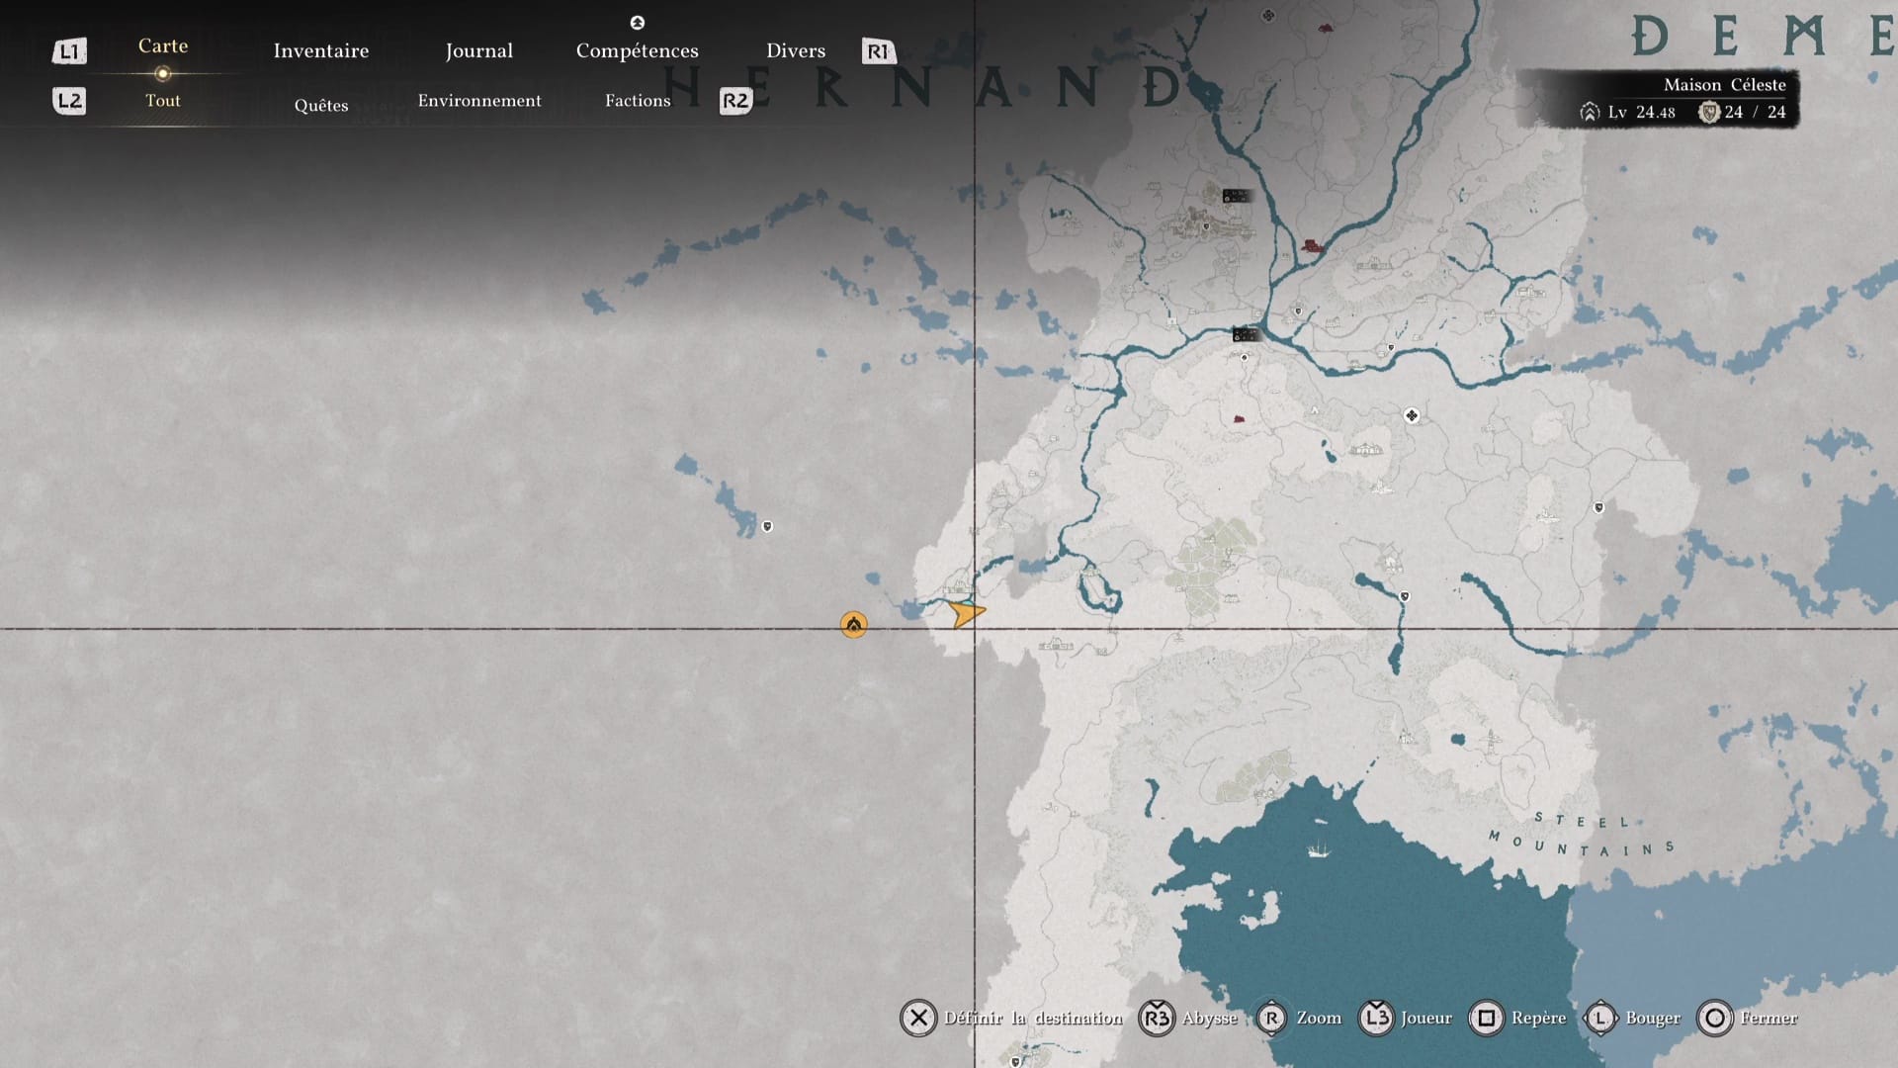Switch to the Journal tab

(478, 50)
